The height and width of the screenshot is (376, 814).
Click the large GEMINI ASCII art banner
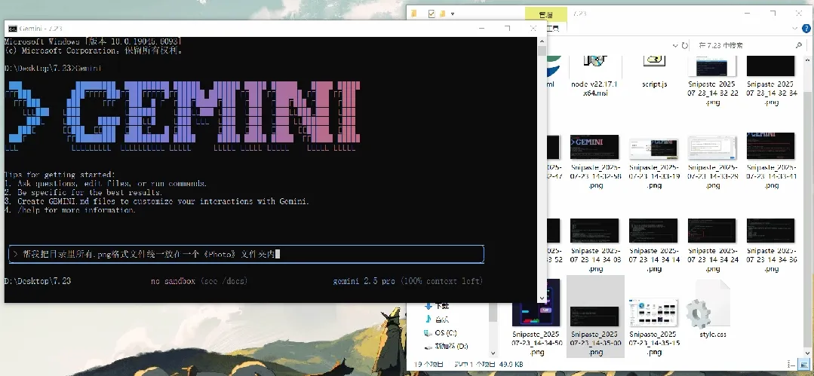click(183, 118)
